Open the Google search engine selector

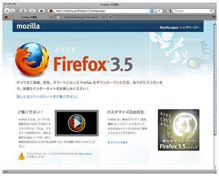(x=170, y=11)
